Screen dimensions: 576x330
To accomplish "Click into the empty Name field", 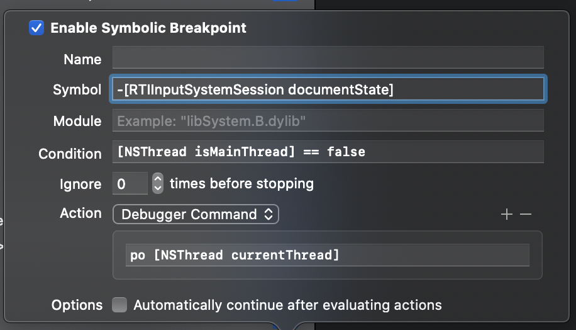I will tap(328, 59).
